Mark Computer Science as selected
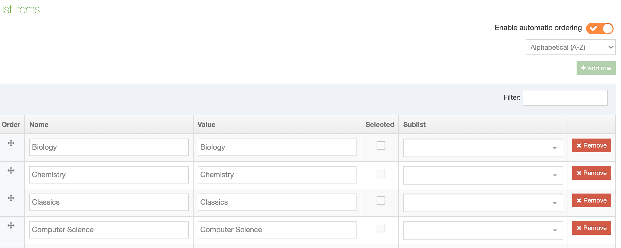 pos(381,228)
